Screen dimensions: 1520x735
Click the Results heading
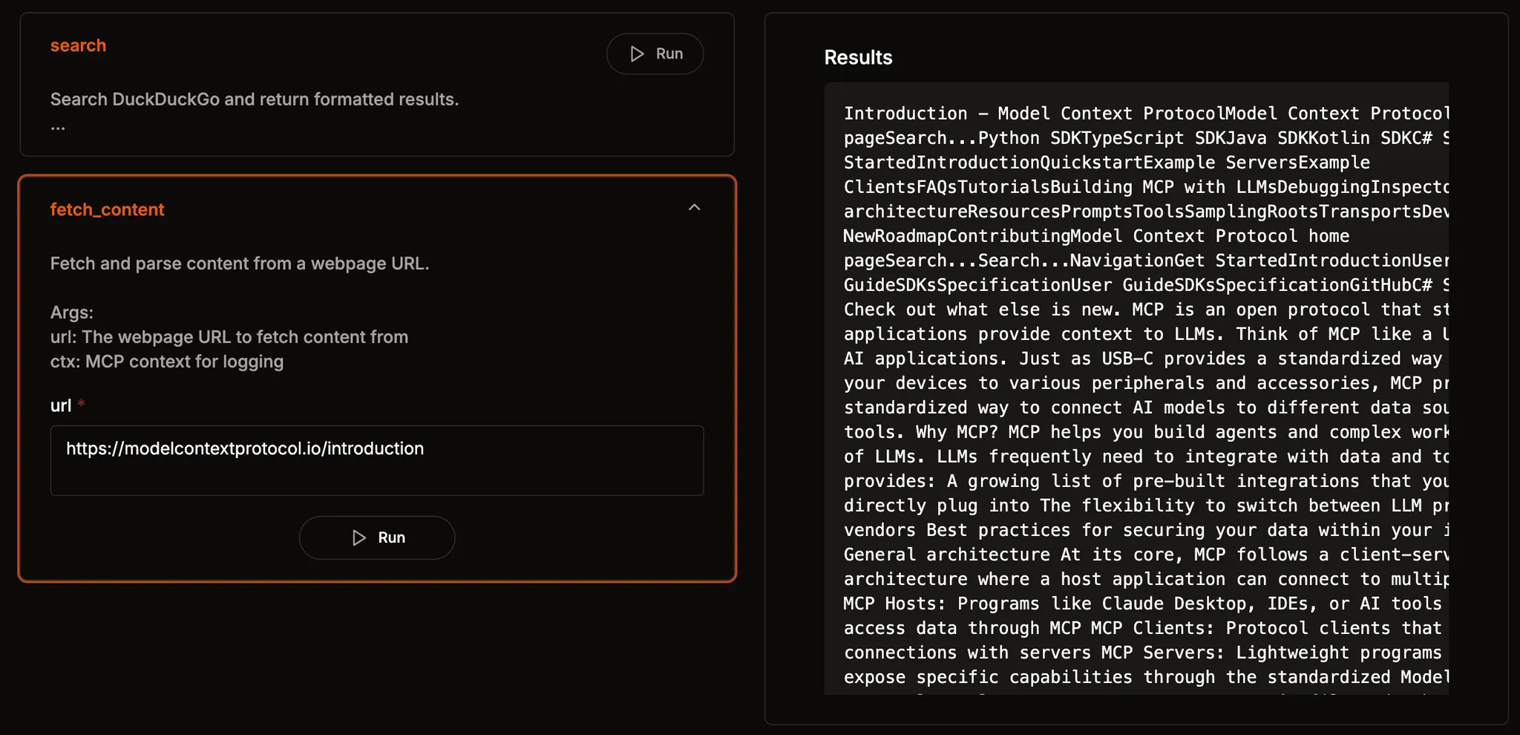point(858,57)
